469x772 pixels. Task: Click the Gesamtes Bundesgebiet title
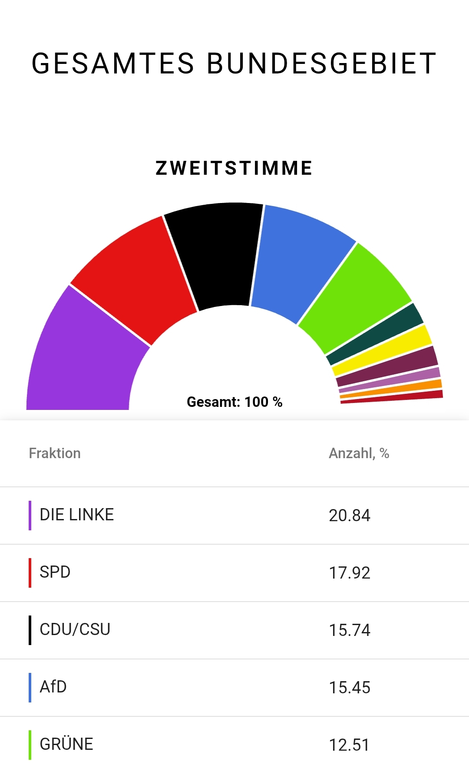point(234,63)
